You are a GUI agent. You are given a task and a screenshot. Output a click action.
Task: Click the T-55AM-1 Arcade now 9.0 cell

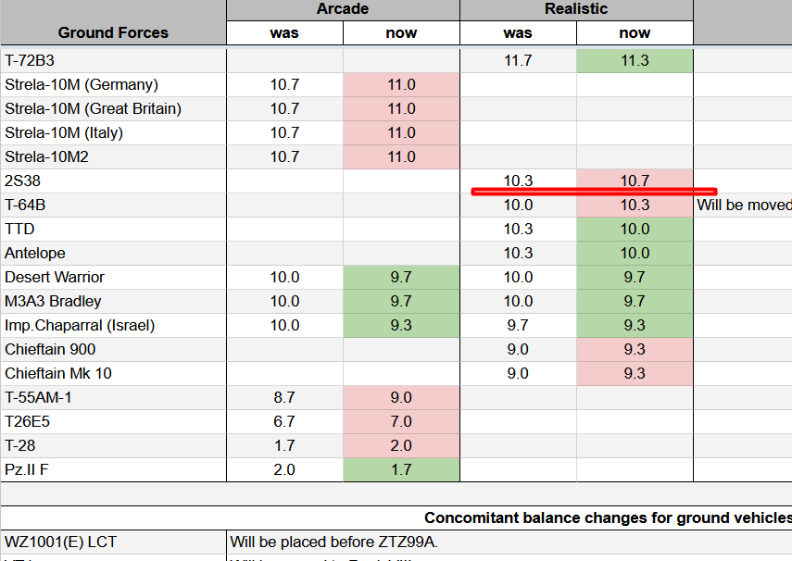401,397
